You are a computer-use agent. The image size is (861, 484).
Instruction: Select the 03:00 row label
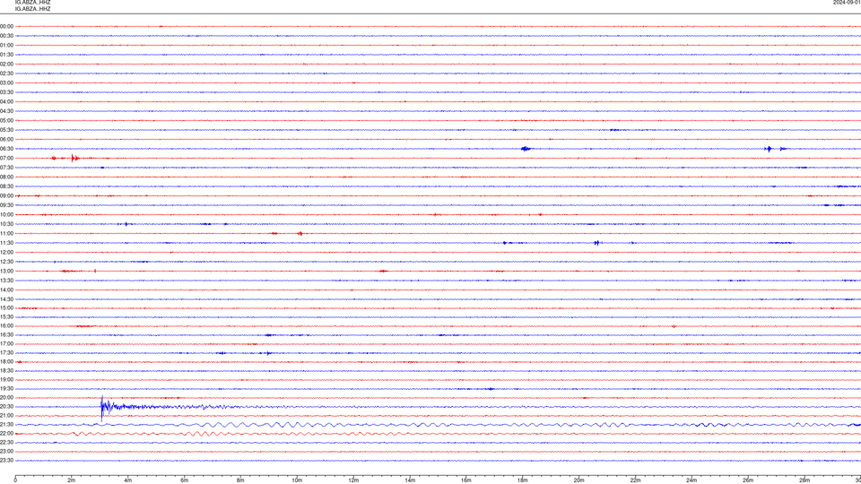pos(6,82)
